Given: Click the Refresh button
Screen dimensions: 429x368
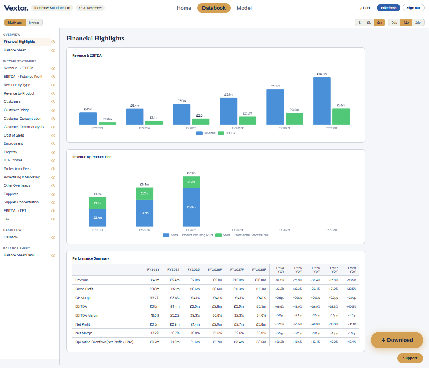Looking at the screenshot, I should pos(389,8).
